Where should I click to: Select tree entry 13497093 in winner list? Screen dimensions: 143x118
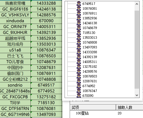[x=90, y=47]
